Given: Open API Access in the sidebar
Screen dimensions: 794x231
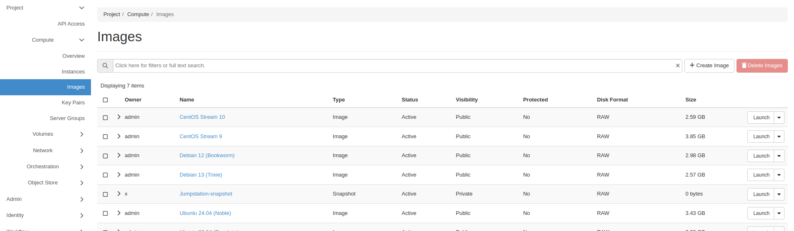Looking at the screenshot, I should click(71, 24).
